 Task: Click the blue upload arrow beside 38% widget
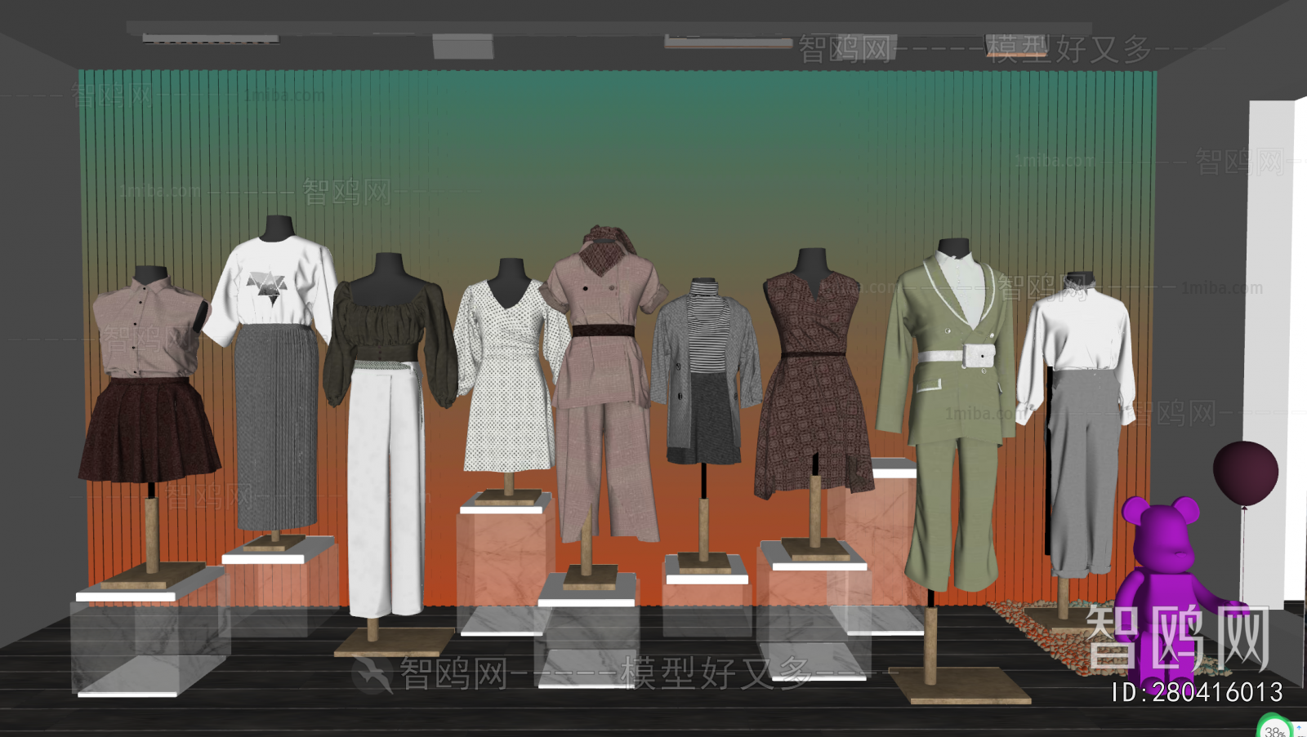click(x=1300, y=728)
